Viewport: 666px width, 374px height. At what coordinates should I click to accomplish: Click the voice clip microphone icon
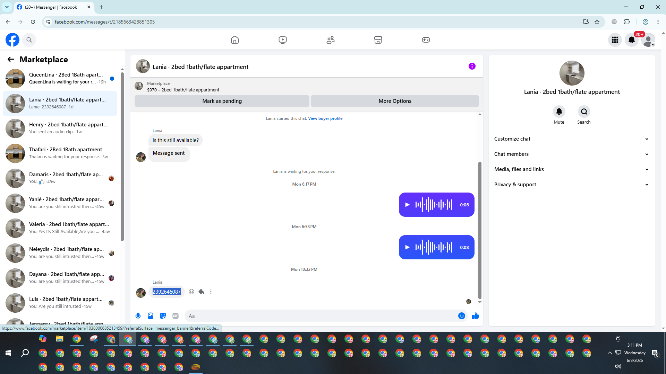point(138,316)
